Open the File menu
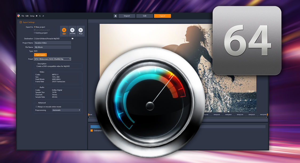This screenshot has height=163, width=300. (23, 16)
